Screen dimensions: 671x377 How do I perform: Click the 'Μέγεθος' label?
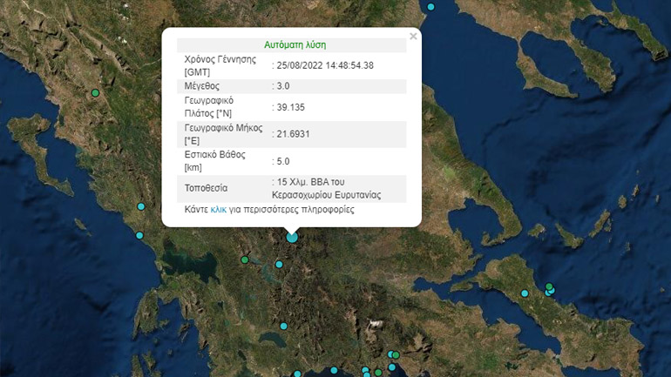click(x=201, y=86)
